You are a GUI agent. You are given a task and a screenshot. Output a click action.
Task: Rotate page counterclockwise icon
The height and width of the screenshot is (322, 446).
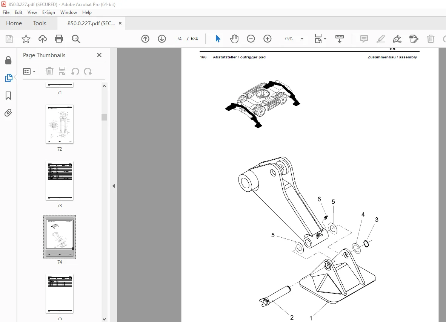75,71
